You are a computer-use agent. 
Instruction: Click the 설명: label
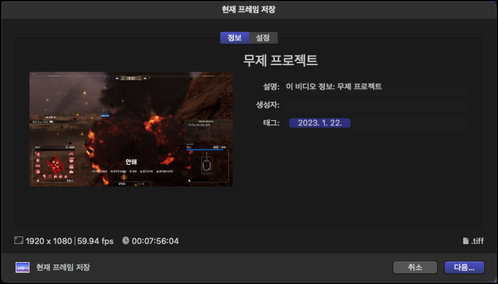[271, 87]
